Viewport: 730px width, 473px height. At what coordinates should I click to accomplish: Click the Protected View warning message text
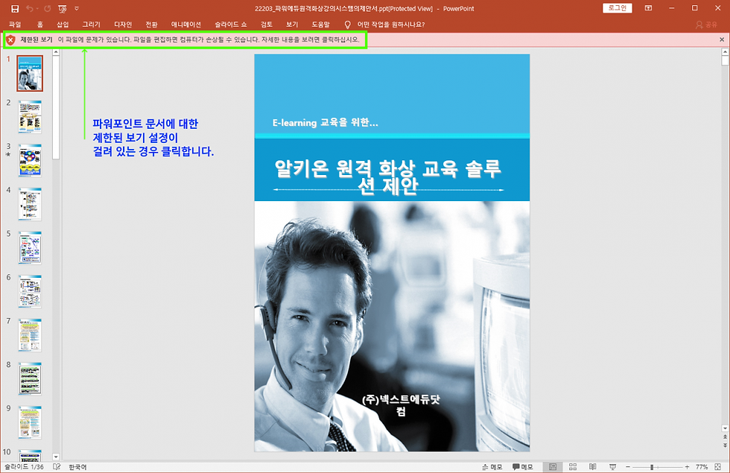click(209, 39)
